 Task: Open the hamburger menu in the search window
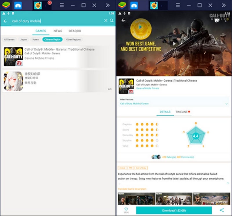pos(62,6)
